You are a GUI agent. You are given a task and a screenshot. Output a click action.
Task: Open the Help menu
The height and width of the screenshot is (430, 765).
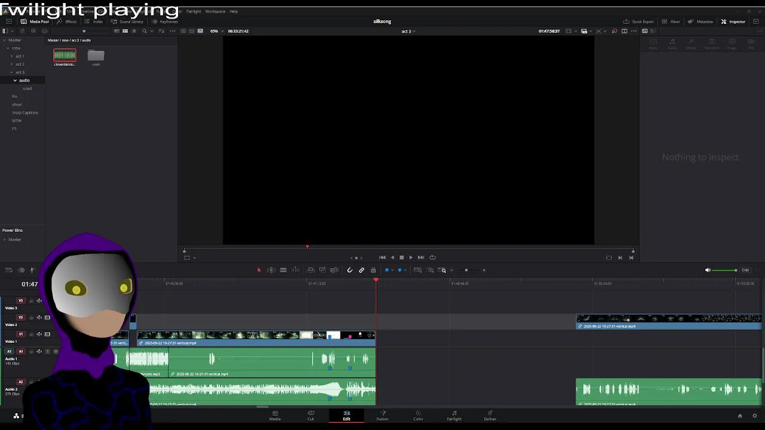234,11
